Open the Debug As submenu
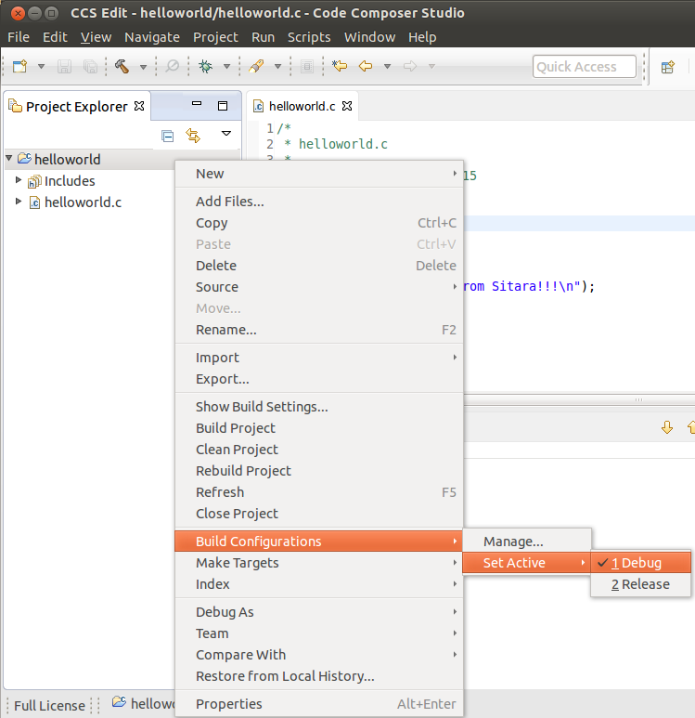The image size is (695, 718). pos(319,612)
